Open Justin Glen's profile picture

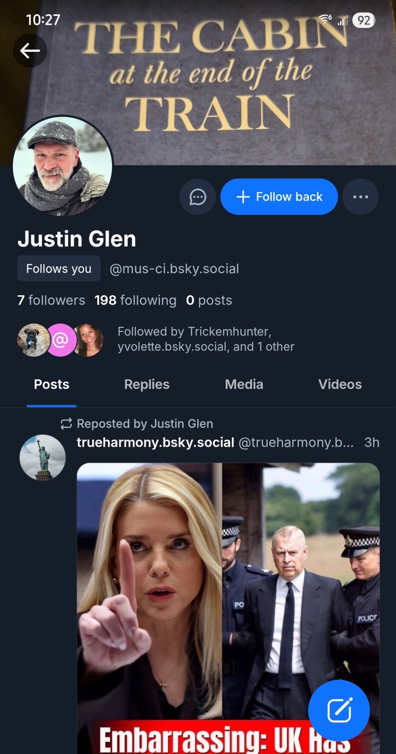[63, 166]
